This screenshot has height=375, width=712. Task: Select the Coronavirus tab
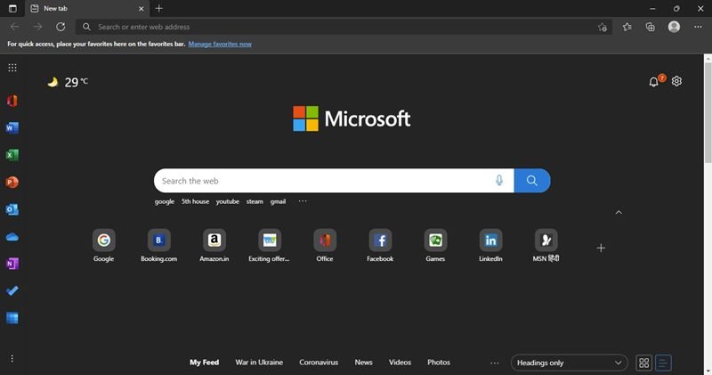(x=319, y=363)
